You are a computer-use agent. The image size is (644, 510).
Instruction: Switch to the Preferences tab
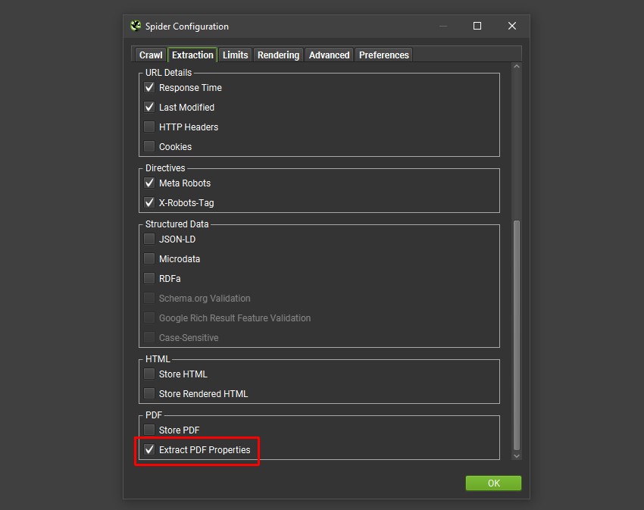click(x=384, y=55)
